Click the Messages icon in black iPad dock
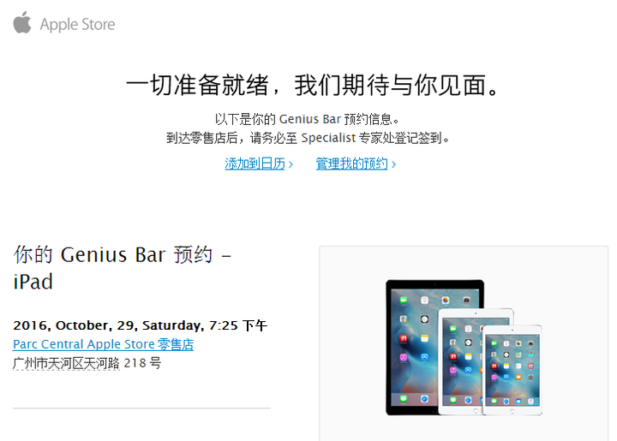The height and width of the screenshot is (441, 617). (x=404, y=399)
